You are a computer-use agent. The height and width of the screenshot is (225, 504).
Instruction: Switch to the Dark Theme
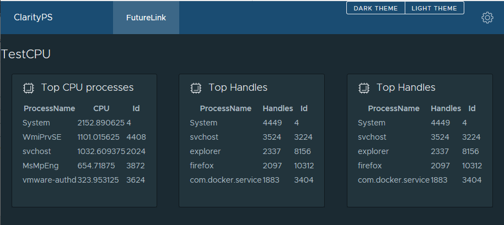point(376,8)
